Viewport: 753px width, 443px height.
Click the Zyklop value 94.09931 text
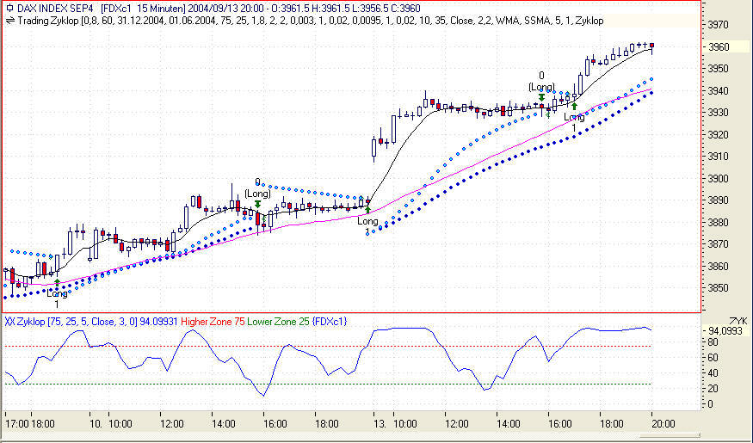(x=159, y=321)
